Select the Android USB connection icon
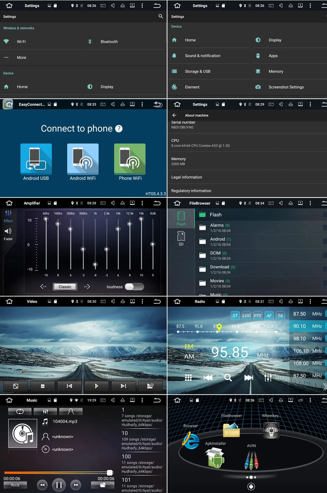This screenshot has height=493, width=327. pos(36,159)
